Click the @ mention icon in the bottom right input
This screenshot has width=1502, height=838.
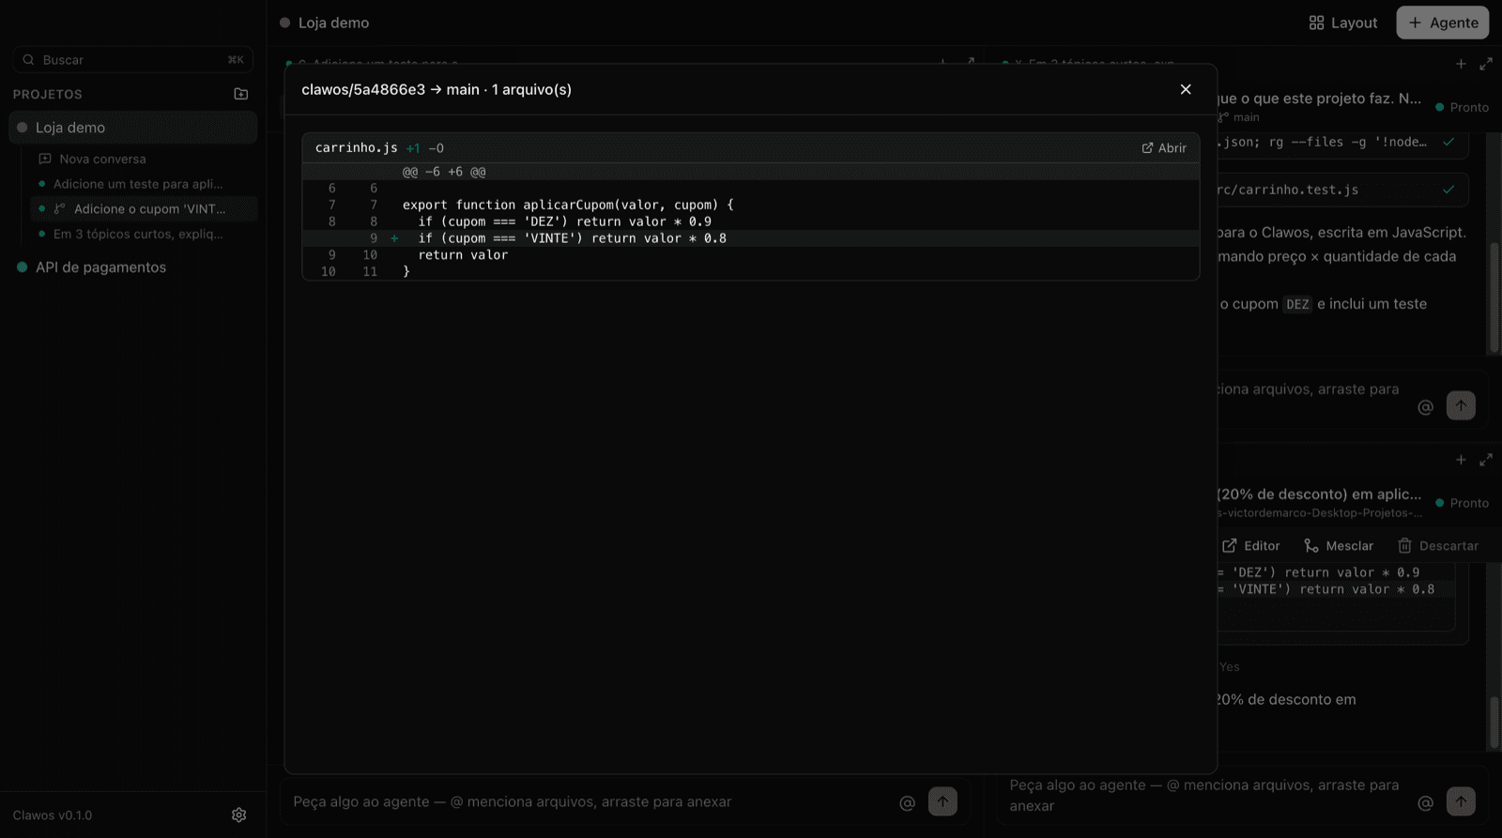(1425, 802)
